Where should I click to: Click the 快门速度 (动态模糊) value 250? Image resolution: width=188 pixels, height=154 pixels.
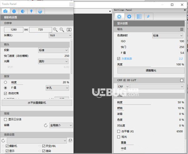coord(67,56)
